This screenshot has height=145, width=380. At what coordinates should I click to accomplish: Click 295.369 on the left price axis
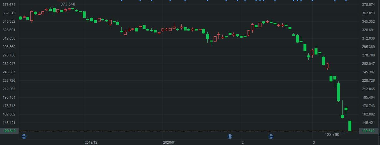(x=9, y=47)
